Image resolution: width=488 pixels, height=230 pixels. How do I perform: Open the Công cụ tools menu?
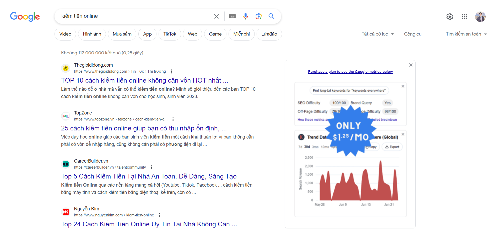point(413,34)
